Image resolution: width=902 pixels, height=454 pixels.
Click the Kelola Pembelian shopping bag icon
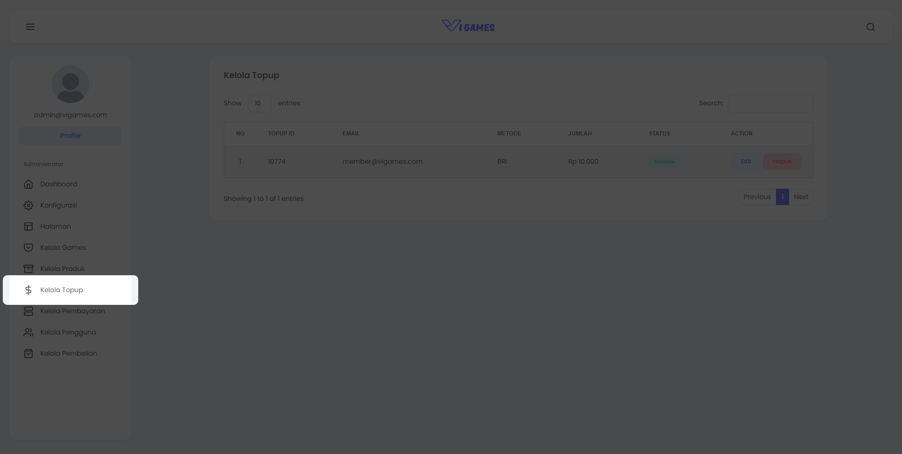[28, 353]
